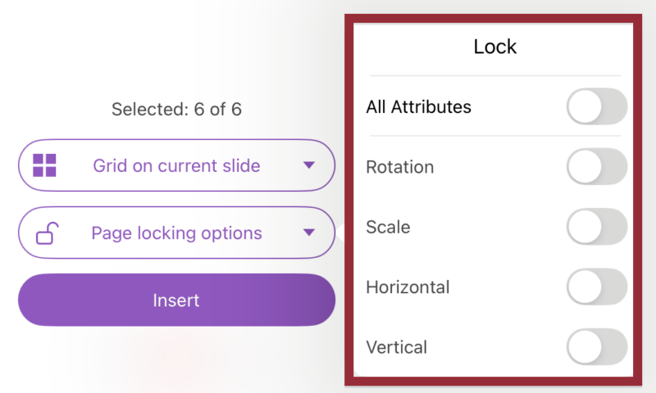Select the Rotation menu row label

click(x=400, y=167)
